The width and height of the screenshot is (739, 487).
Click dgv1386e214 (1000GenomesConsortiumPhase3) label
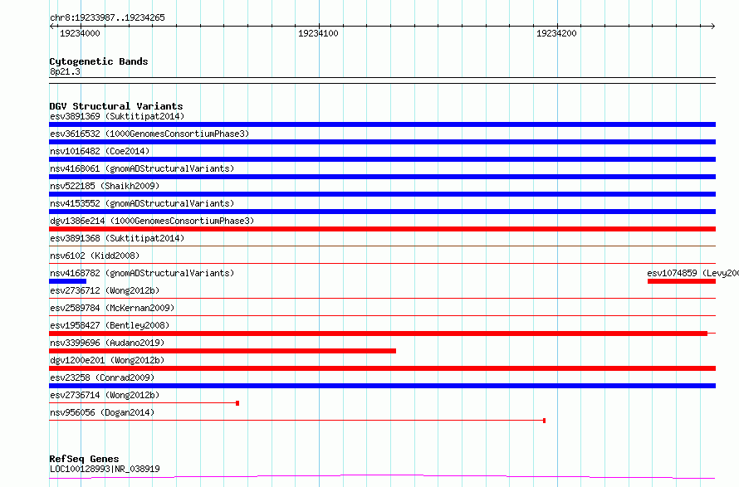152,221
